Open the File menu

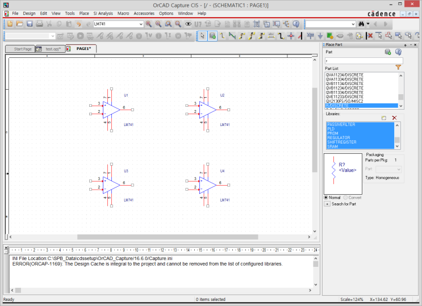15,13
